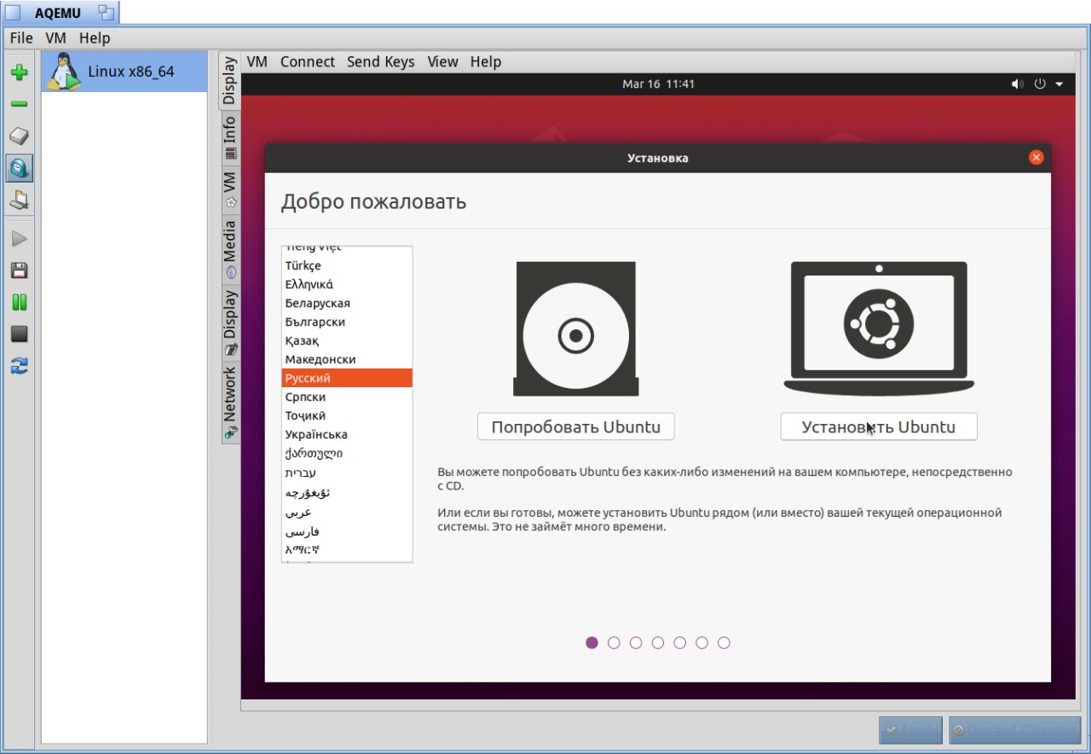Viewport: 1091px width, 754px height.
Task: Pause the VM with the green pause icon
Action: [x=19, y=302]
